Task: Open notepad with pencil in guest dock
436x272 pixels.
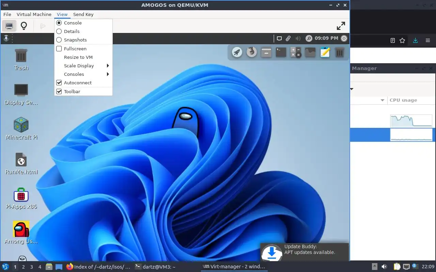Action: pyautogui.click(x=325, y=52)
